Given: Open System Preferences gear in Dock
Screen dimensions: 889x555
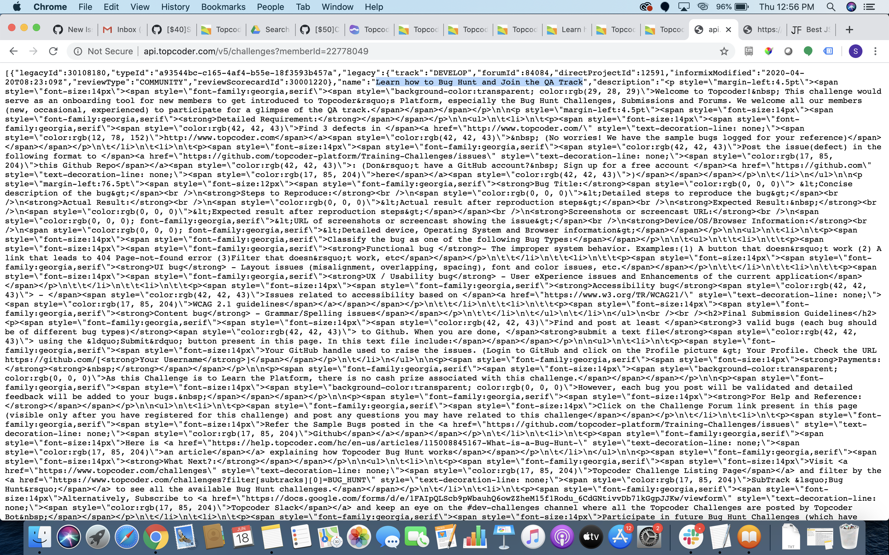Looking at the screenshot, I should (x=649, y=536).
